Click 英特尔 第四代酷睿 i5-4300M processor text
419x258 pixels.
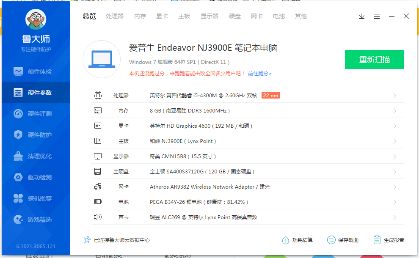203,95
